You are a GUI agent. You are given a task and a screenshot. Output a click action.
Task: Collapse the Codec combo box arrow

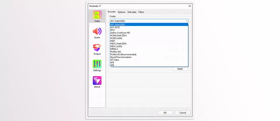tap(186, 21)
